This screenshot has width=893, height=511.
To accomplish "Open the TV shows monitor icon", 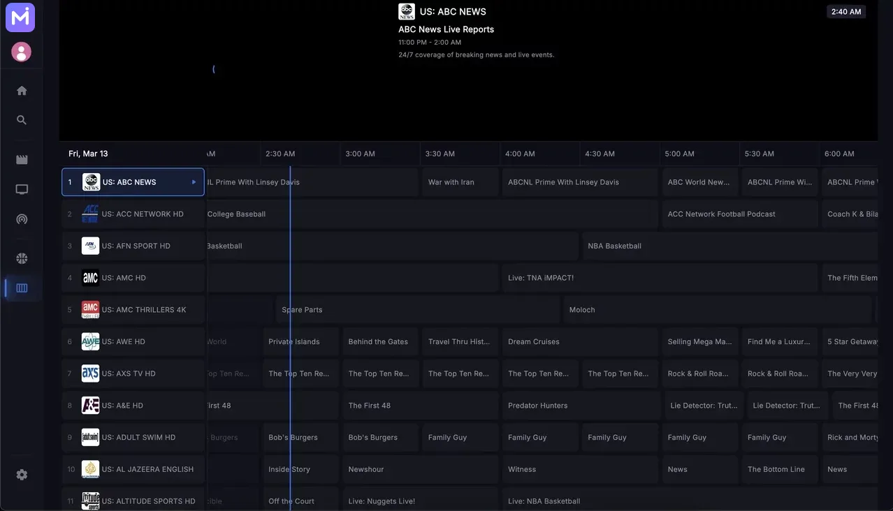I will pos(22,189).
